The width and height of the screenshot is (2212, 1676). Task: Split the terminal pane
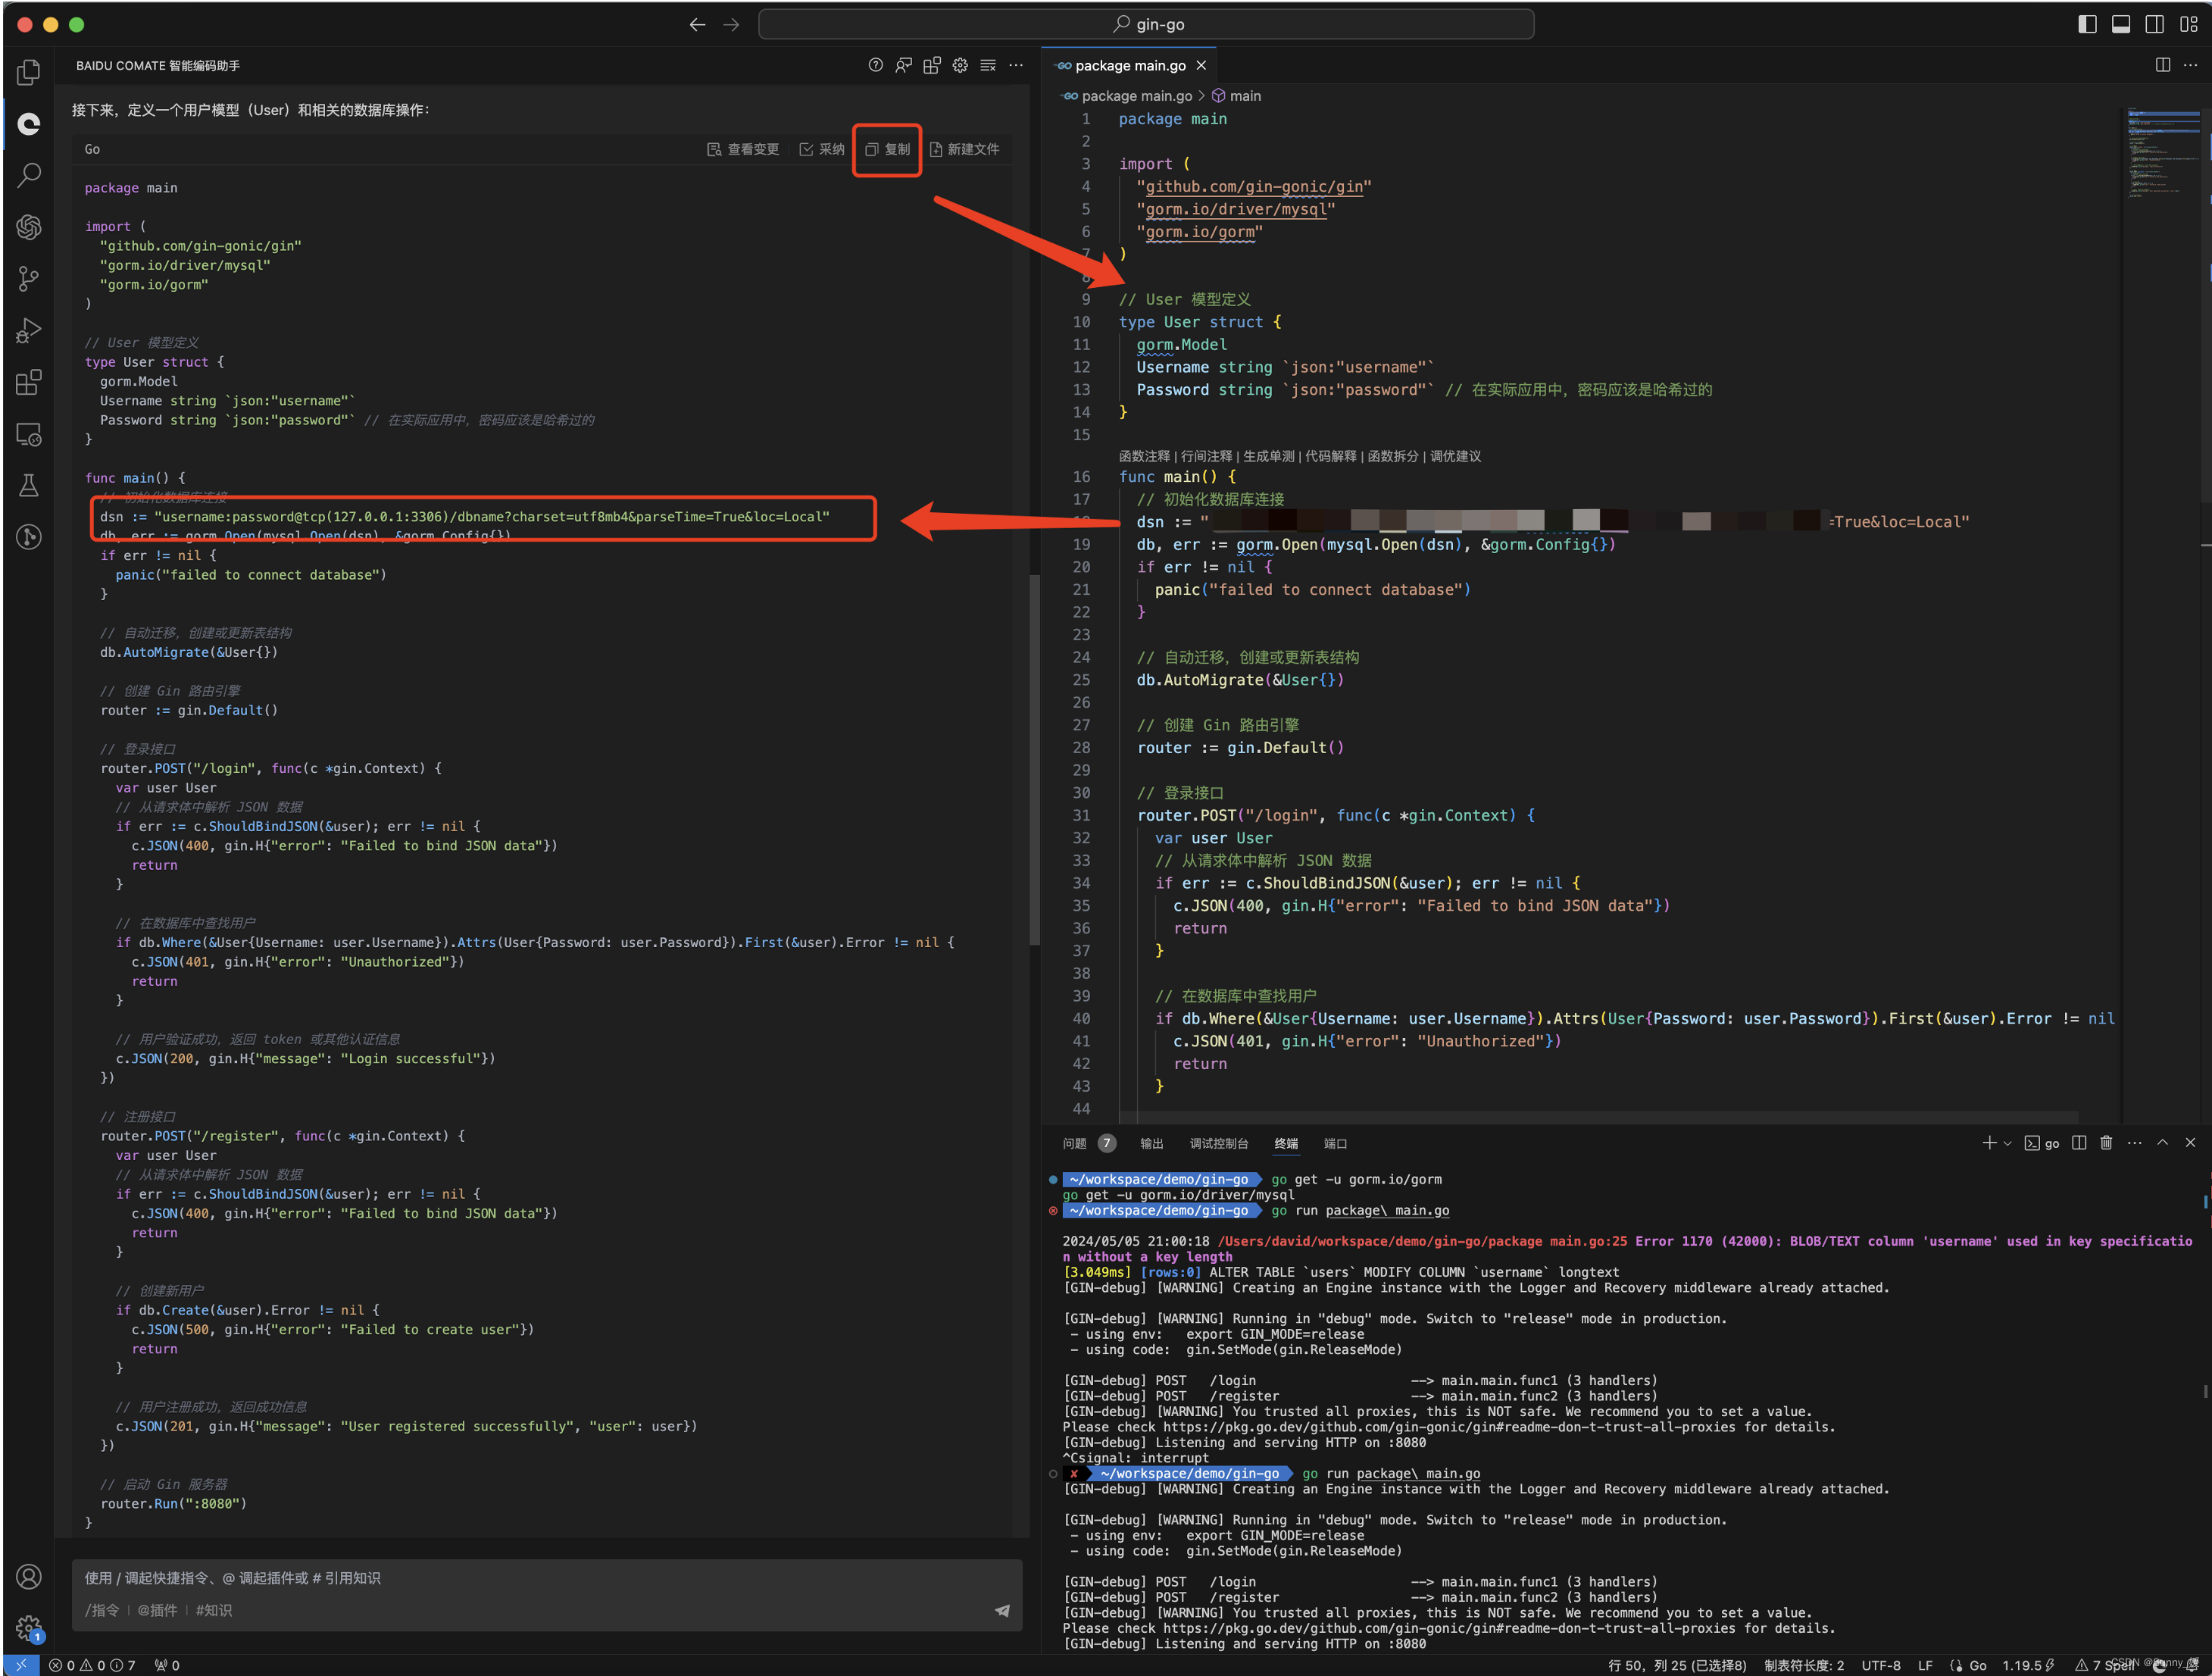click(2079, 1143)
